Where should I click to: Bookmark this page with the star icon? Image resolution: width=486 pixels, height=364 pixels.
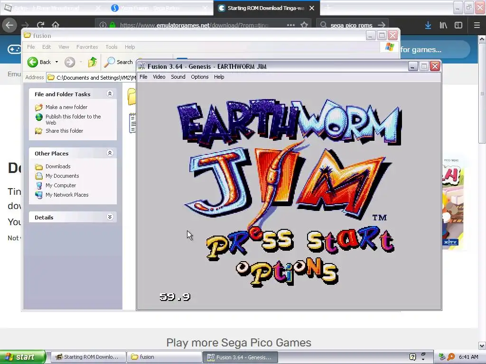(x=304, y=25)
